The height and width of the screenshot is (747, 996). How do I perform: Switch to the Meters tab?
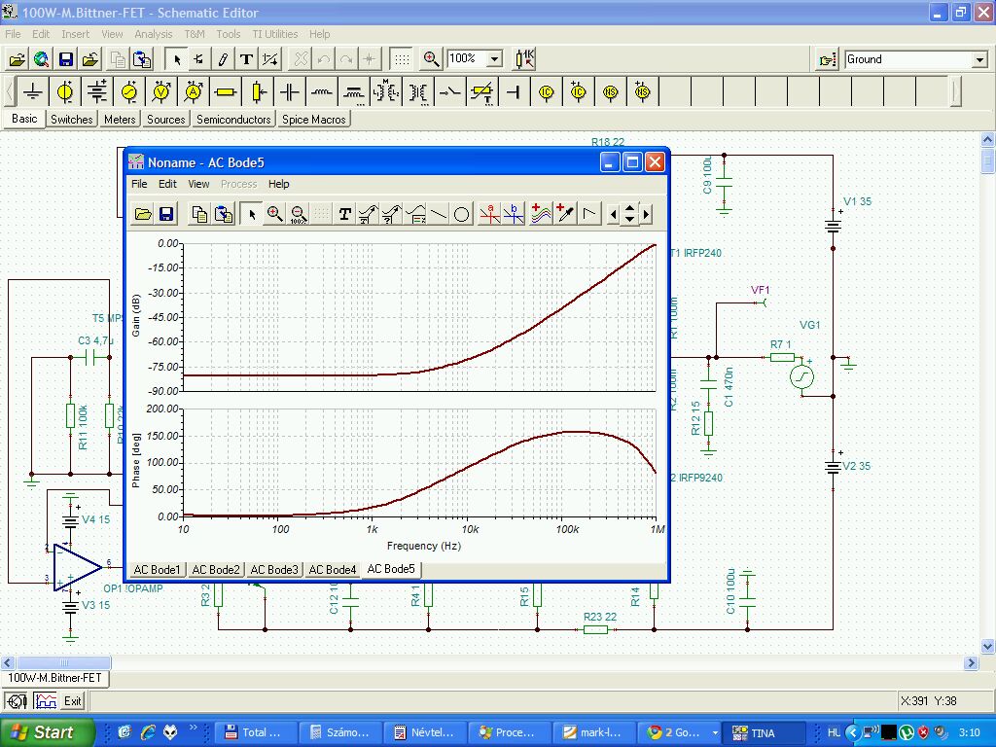[120, 119]
